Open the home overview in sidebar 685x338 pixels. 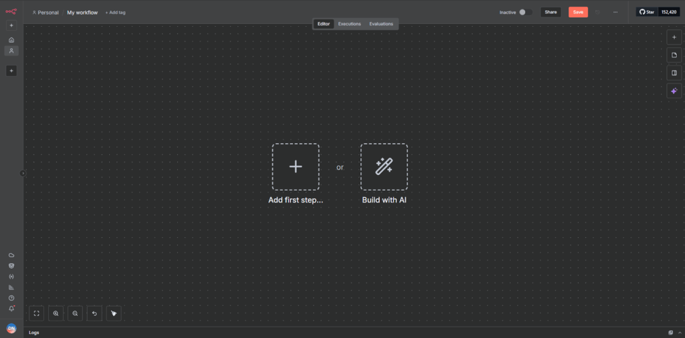click(x=11, y=40)
